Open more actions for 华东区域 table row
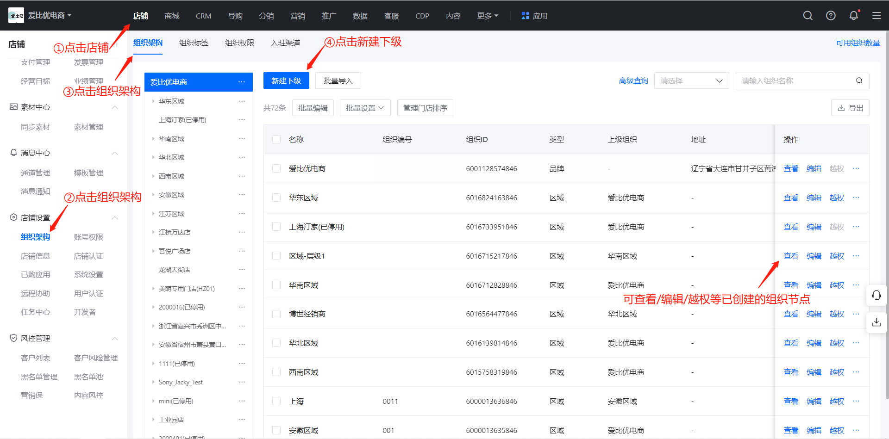Image resolution: width=889 pixels, height=439 pixels. [856, 198]
